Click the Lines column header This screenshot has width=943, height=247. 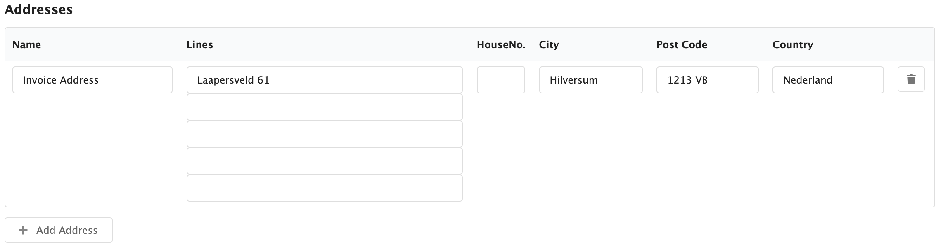tap(199, 44)
